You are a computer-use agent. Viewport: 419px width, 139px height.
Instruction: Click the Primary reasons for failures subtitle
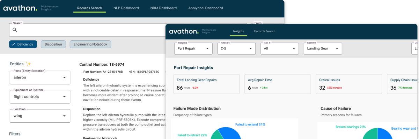click(x=341, y=115)
